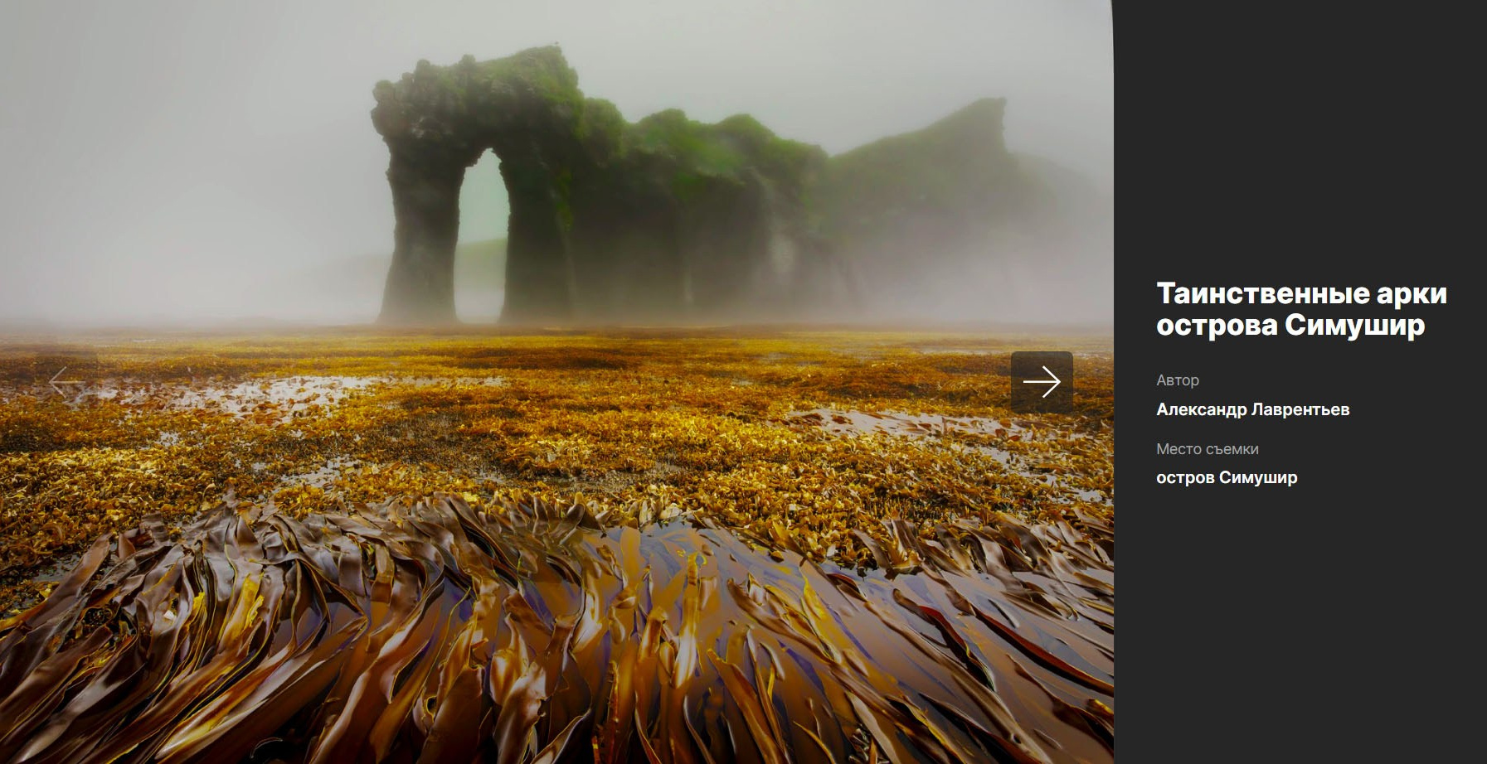Select the location 'остров Симушир' under Место съемки

click(1227, 477)
